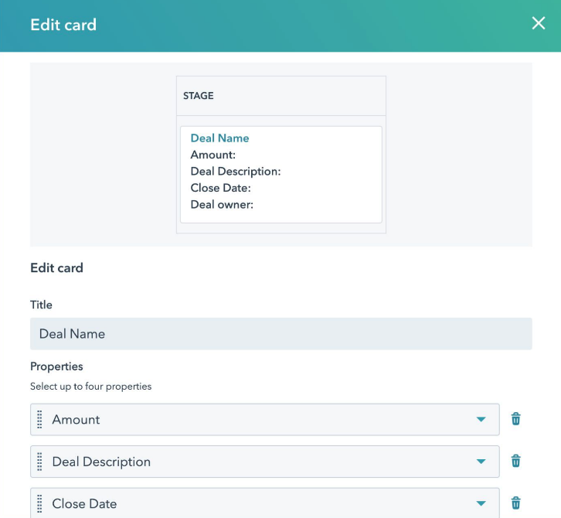Viewport: 561px width, 518px height.
Task: Click the Properties section label
Action: [56, 366]
